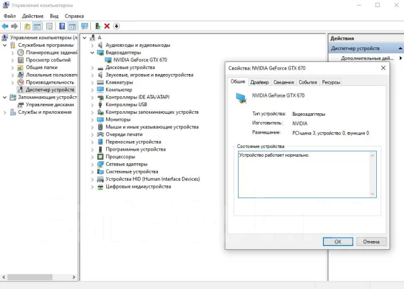404x289 pixels.
Task: Click the Отмена button
Action: (x=371, y=242)
